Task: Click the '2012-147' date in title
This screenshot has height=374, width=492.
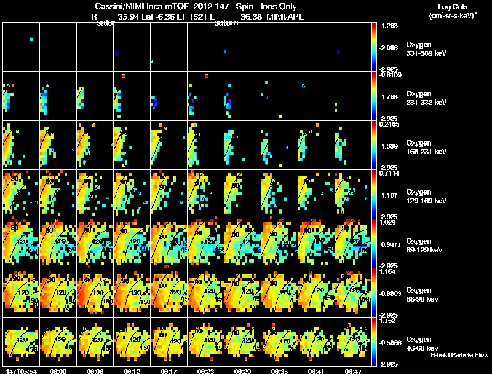Action: pos(211,6)
